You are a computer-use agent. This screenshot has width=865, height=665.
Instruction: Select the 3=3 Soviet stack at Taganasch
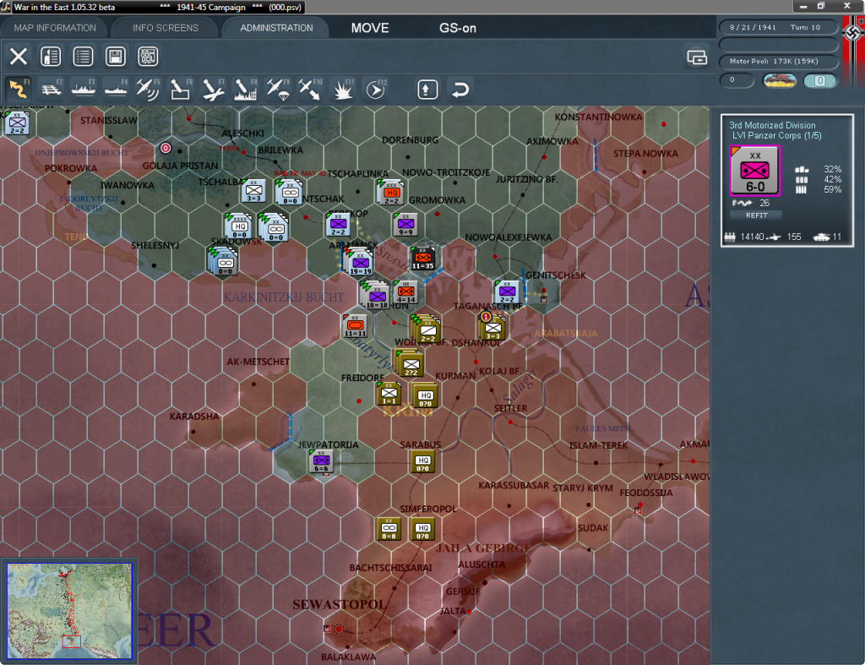coord(492,329)
